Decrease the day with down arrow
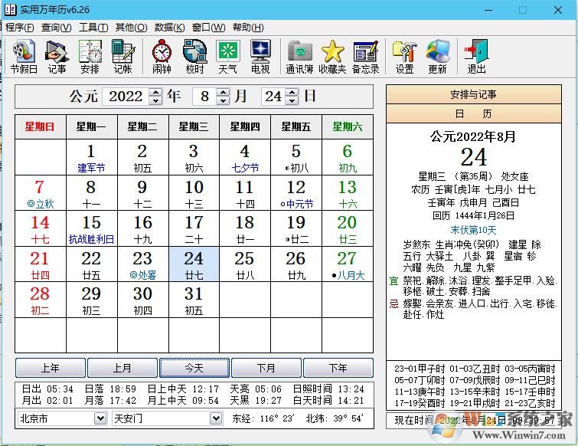 (x=292, y=100)
